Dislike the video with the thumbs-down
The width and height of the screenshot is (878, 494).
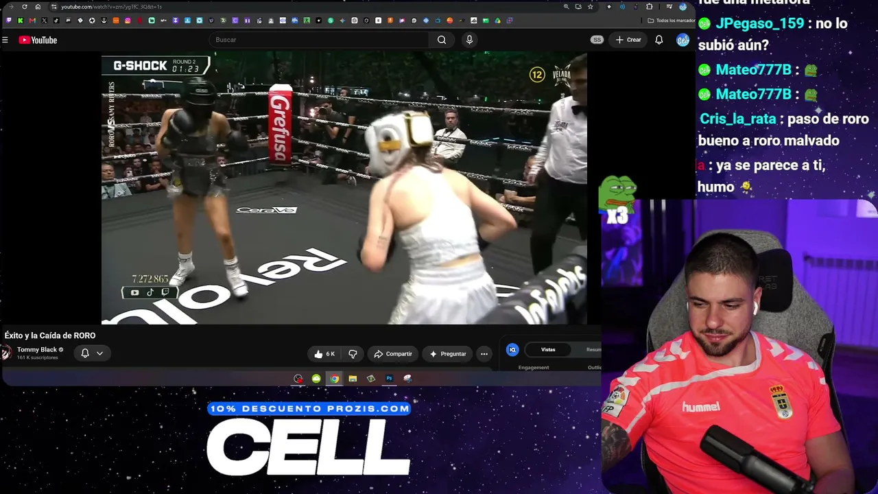tap(353, 354)
